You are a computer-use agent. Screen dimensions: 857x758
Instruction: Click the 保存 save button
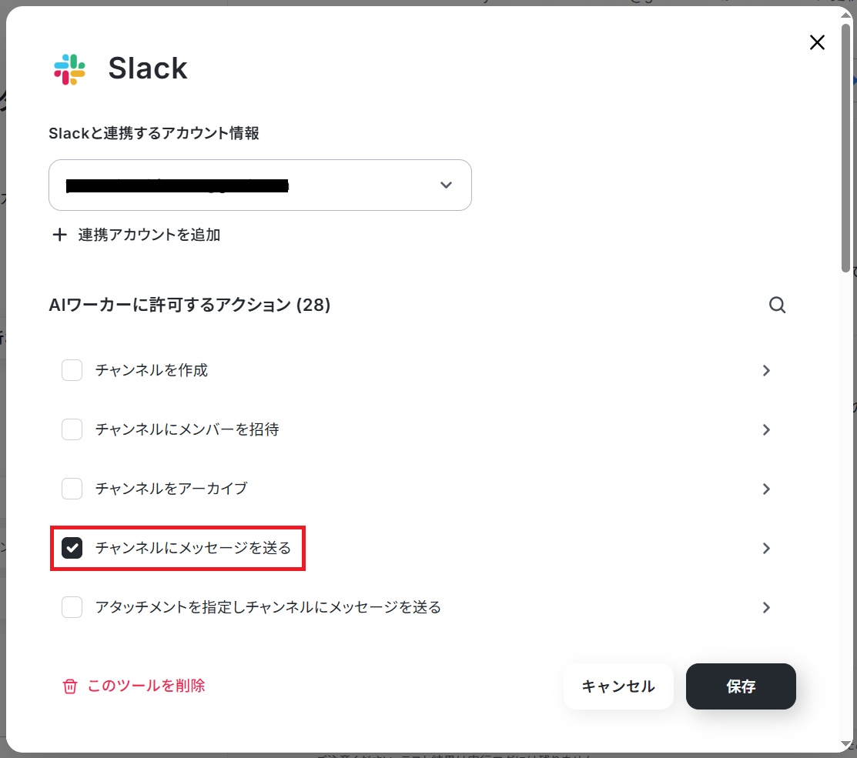(741, 686)
